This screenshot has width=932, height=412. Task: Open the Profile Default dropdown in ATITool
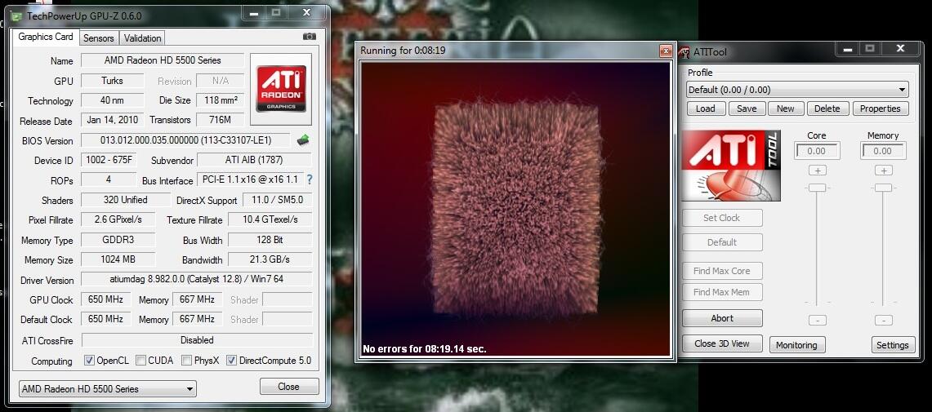pos(798,90)
